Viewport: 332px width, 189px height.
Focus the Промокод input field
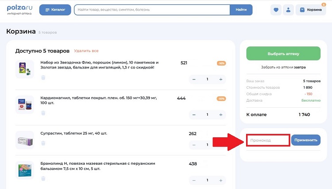coord(268,140)
